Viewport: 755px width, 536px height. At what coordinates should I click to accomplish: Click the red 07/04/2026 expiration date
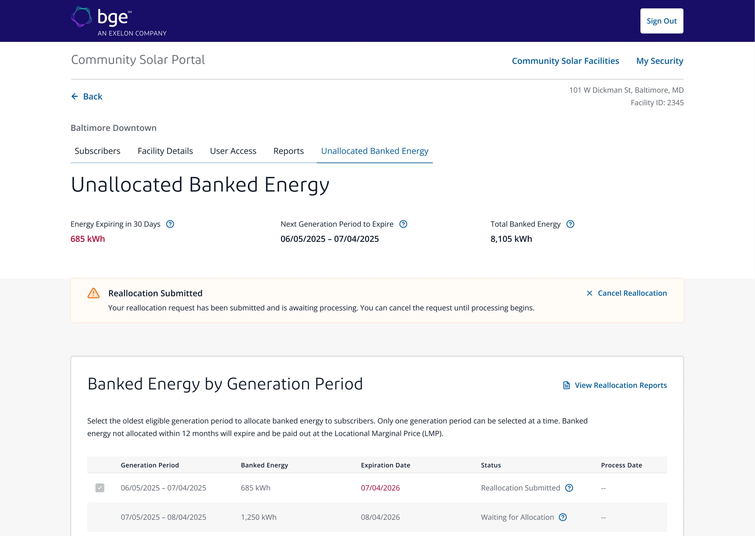(x=380, y=488)
